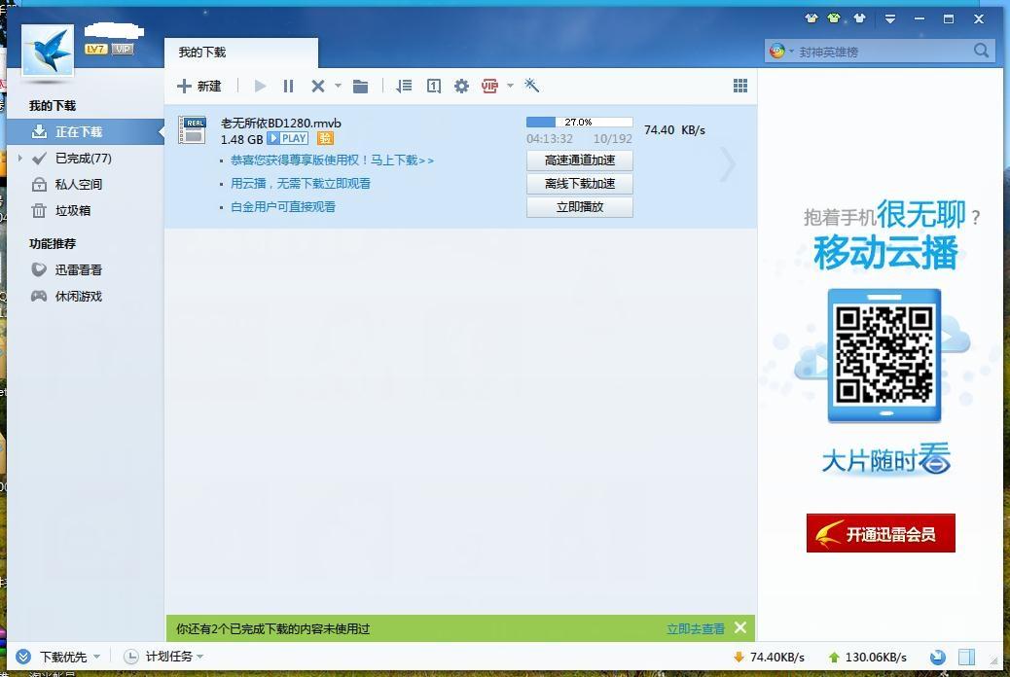The width and height of the screenshot is (1010, 677).
Task: Click the third shirt icon in title bar
Action: 859,18
